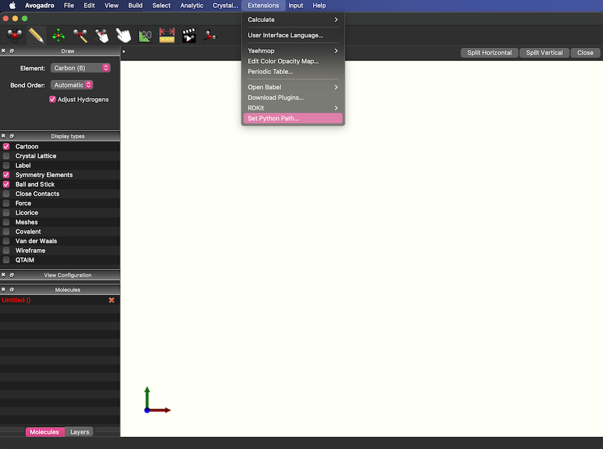Uncheck the Adjust Hydrogens checkbox
This screenshot has height=449, width=603.
point(53,99)
